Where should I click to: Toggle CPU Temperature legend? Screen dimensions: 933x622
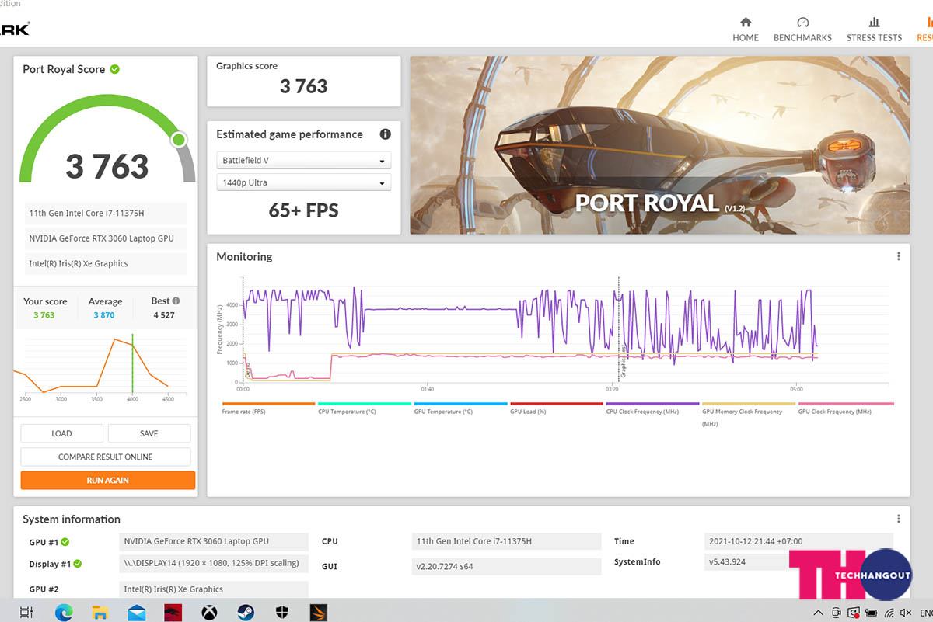(x=364, y=408)
